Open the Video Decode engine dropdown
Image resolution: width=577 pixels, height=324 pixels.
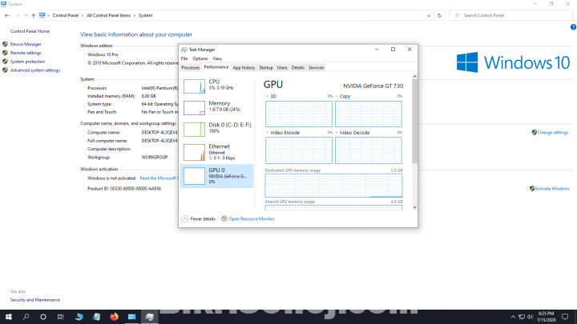tap(337, 132)
